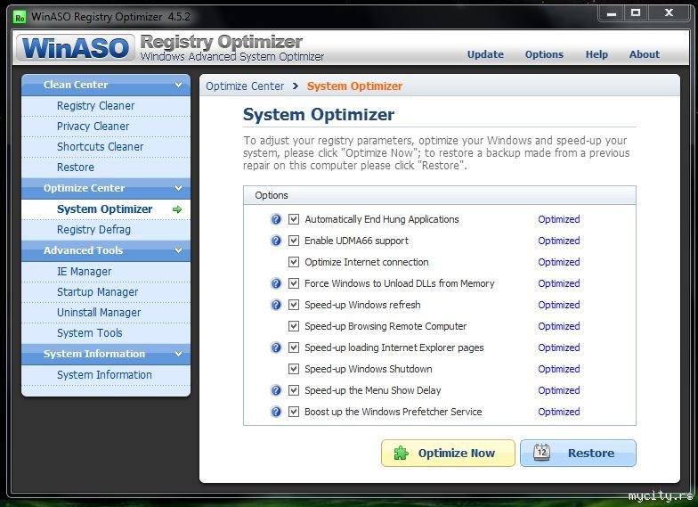
Task: Click the Options group header
Action: tap(440, 195)
